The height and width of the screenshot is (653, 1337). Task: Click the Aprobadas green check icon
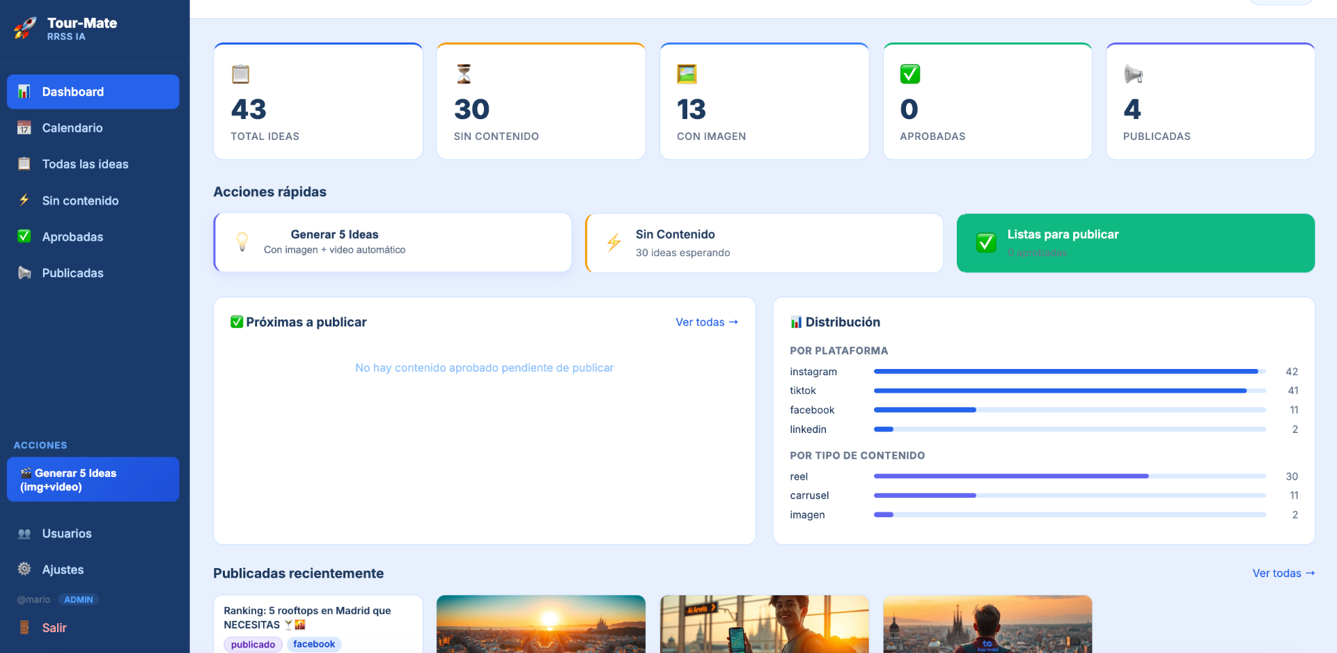click(24, 237)
